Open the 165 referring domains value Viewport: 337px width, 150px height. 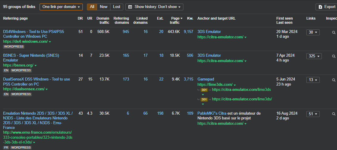(x=126, y=56)
